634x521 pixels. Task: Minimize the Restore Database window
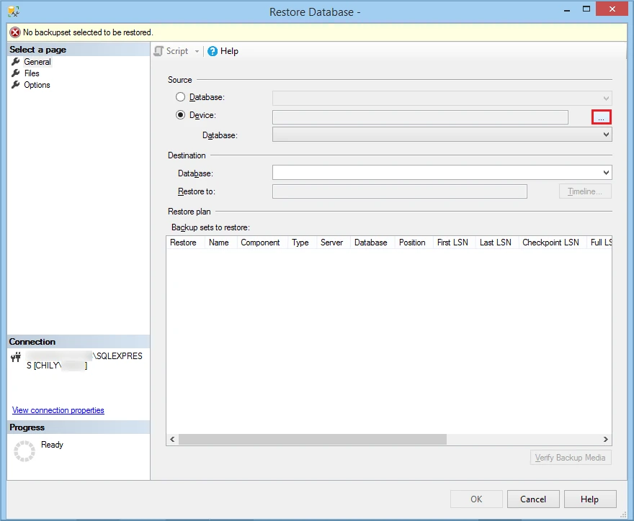point(567,9)
